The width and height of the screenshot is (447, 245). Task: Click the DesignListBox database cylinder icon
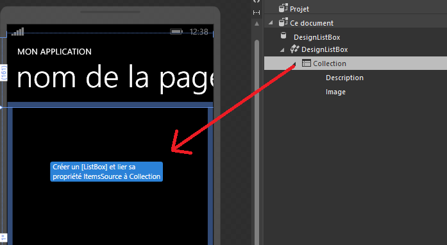[283, 35]
